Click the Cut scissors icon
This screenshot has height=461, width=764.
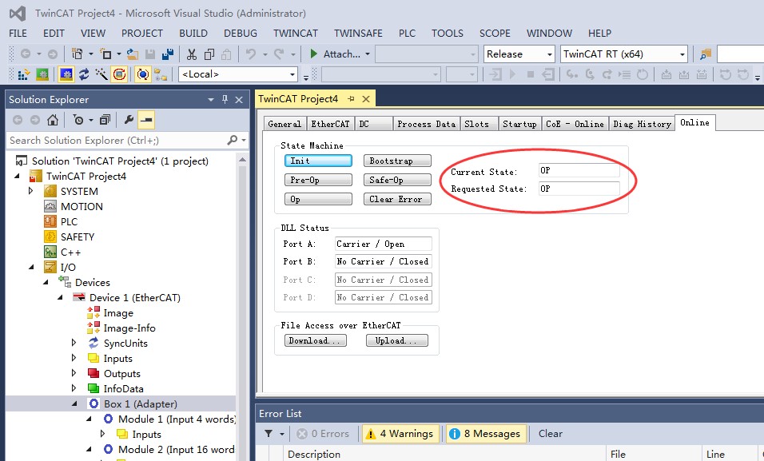pos(192,54)
